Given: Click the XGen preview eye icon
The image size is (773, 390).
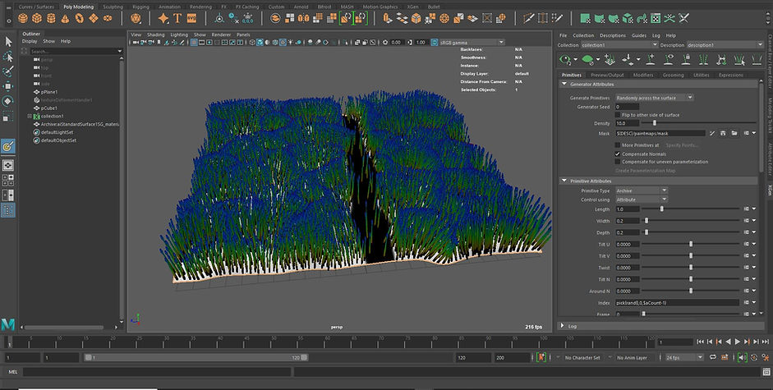Looking at the screenshot, I should [x=565, y=60].
